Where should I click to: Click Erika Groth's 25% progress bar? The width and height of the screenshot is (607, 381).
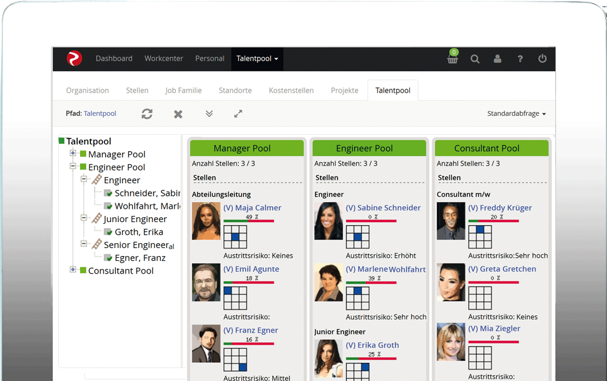(371, 359)
